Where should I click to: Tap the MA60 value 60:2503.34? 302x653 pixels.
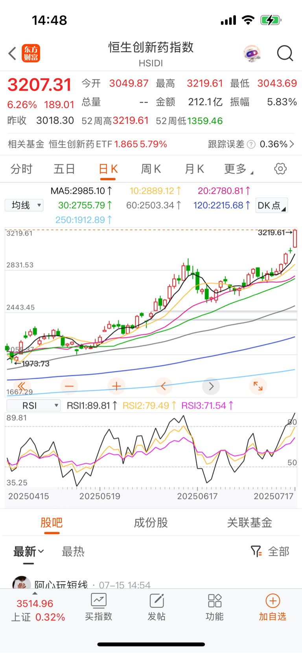(154, 205)
